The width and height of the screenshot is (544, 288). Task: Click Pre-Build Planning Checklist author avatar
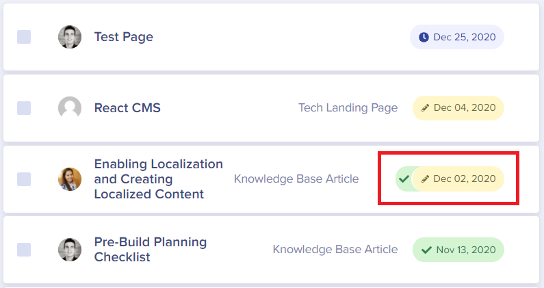[x=70, y=250]
